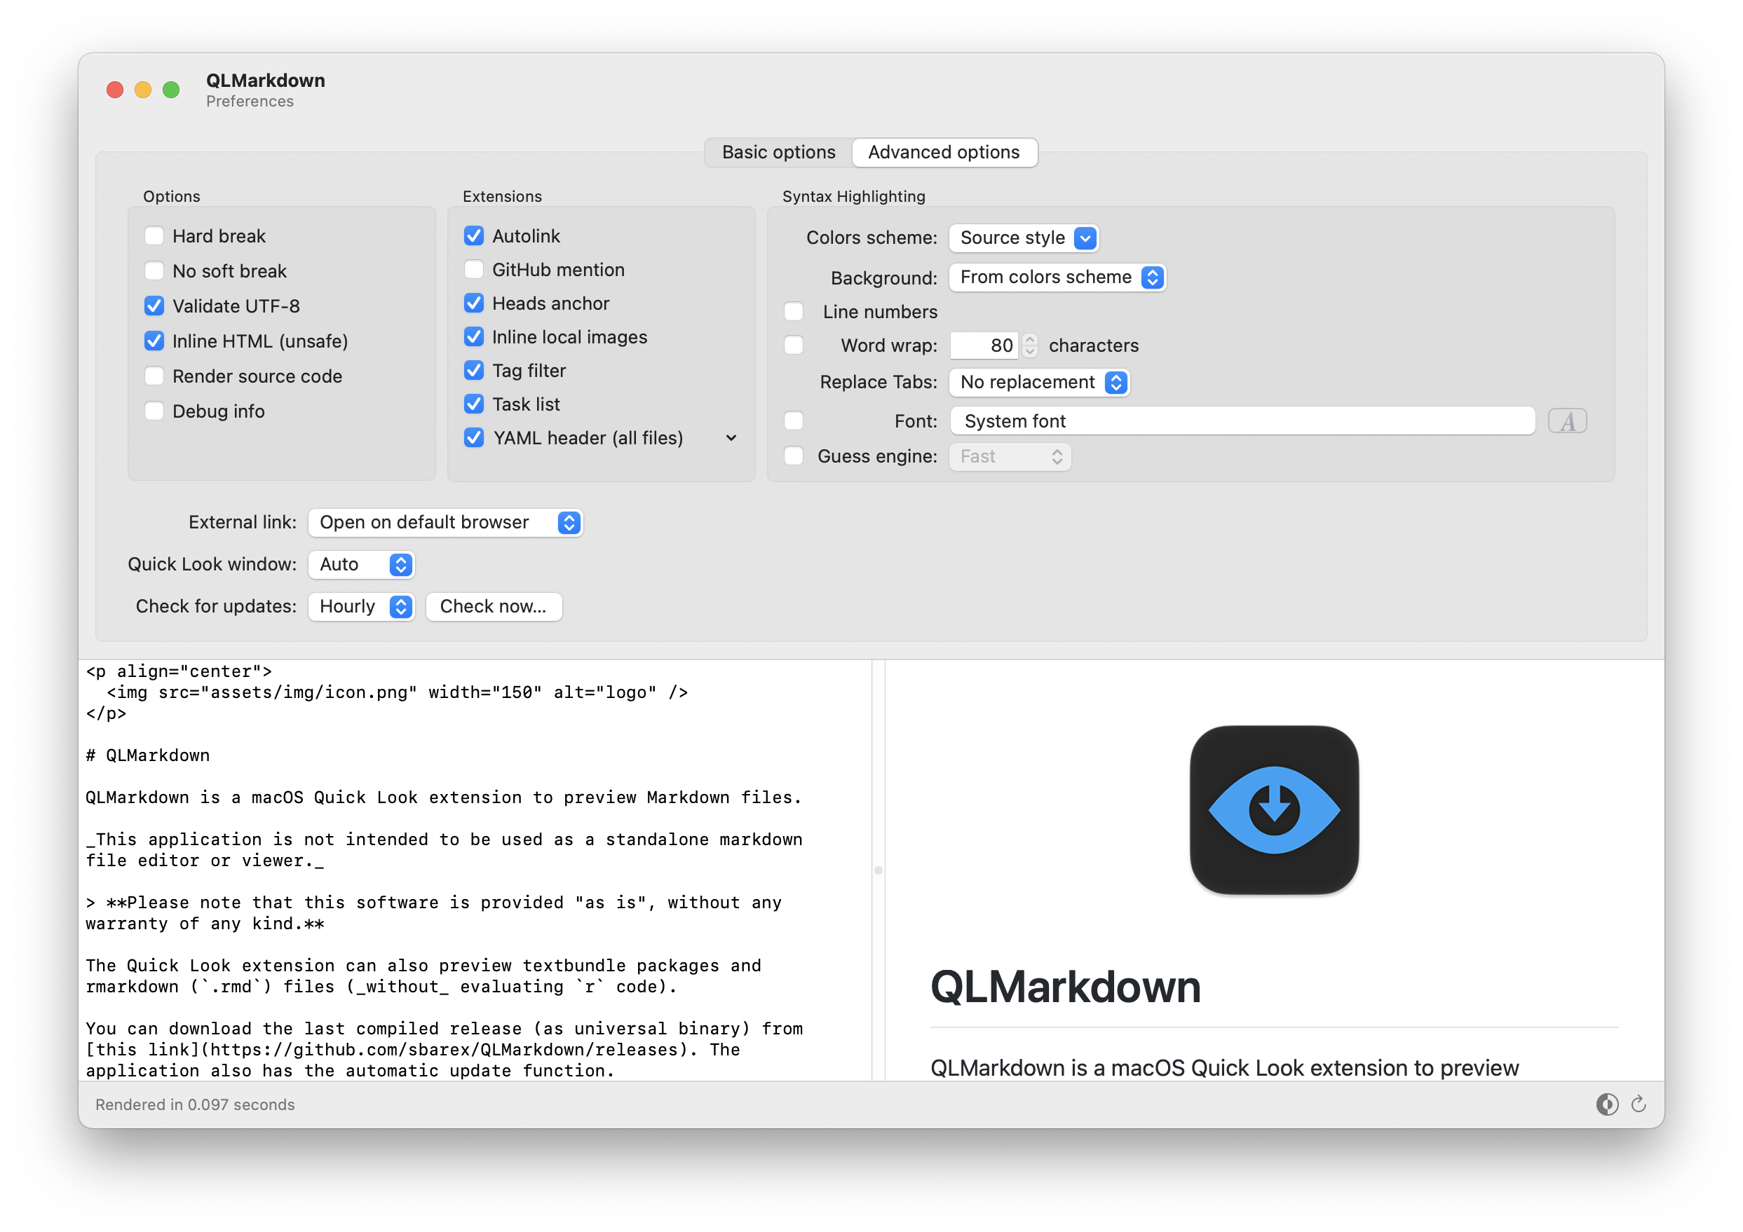1743x1232 pixels.
Task: Click the Word wrap stepper arrows
Action: [x=1029, y=346]
